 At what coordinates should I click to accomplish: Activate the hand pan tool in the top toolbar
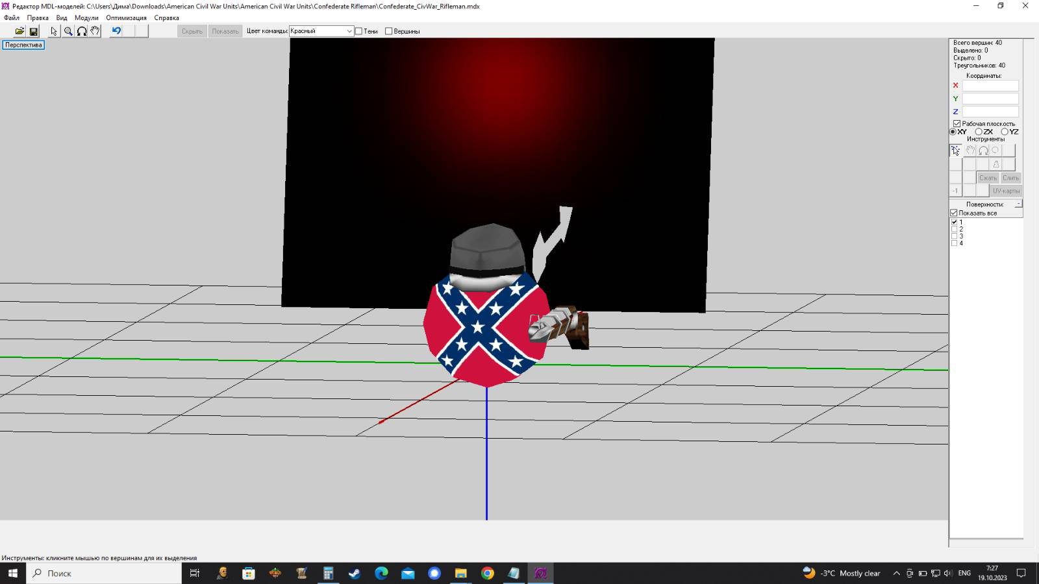click(x=95, y=31)
